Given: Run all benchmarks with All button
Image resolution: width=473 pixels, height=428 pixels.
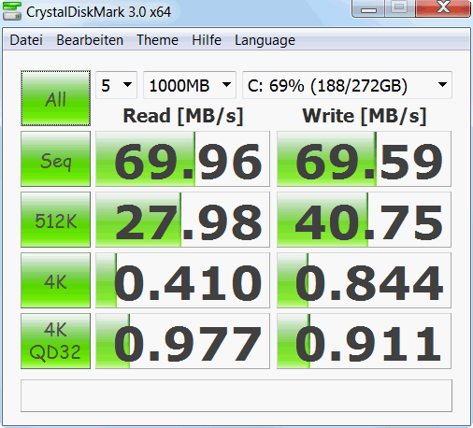Looking at the screenshot, I should (x=56, y=98).
